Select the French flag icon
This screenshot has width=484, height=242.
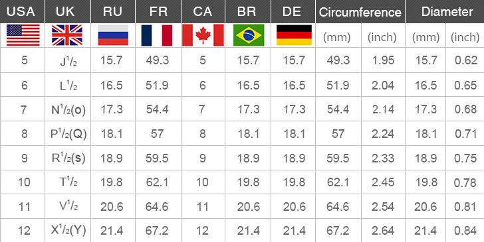(157, 35)
